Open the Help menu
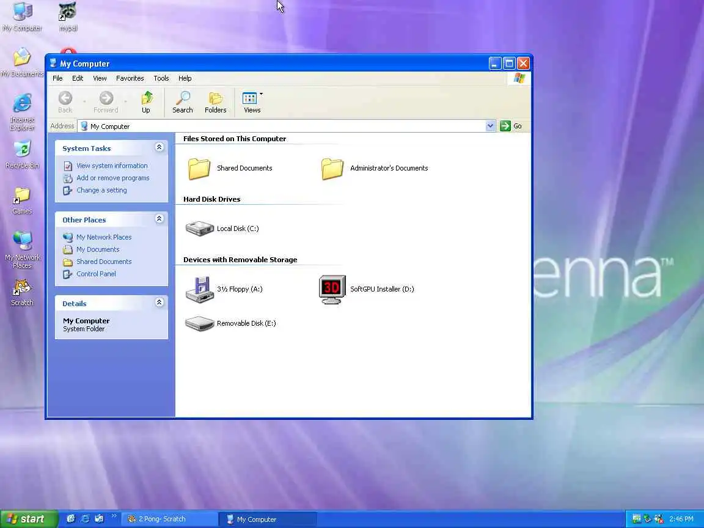The width and height of the screenshot is (704, 528). click(185, 78)
